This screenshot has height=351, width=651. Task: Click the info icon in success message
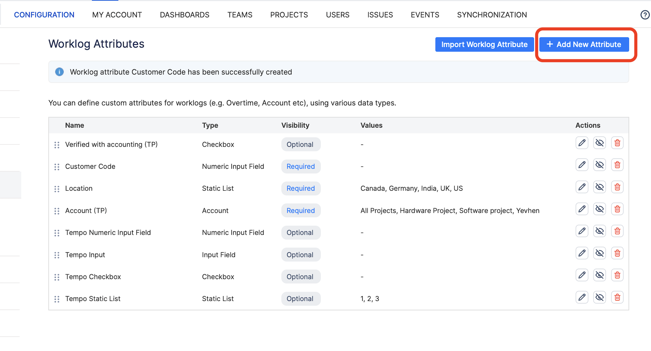59,72
